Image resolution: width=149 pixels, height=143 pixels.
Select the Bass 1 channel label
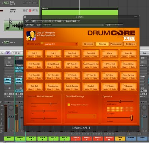click(9, 139)
